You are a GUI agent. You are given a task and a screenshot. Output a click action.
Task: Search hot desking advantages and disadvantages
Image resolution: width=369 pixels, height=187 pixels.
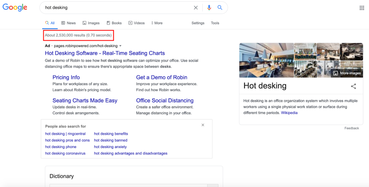click(130, 153)
